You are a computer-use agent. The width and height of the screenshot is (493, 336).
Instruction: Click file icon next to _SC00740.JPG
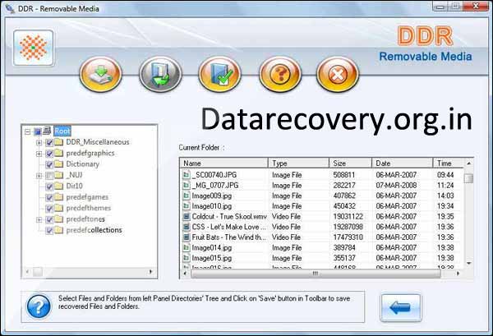coord(187,174)
